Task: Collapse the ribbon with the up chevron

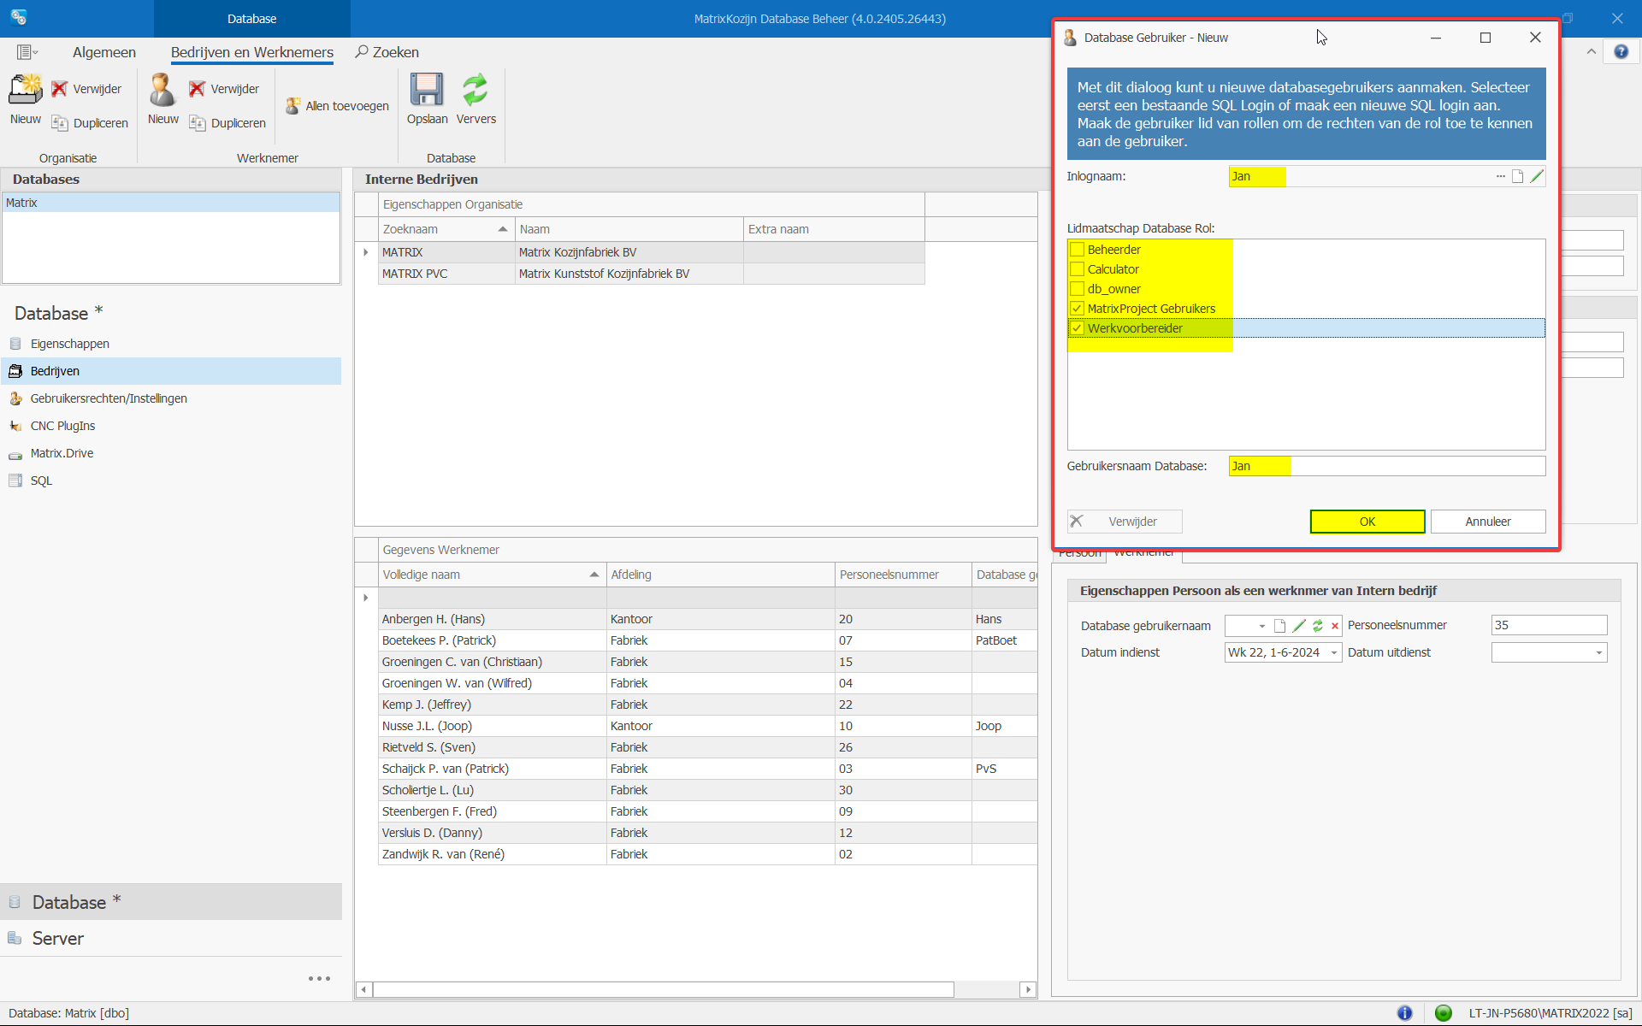Action: point(1591,52)
